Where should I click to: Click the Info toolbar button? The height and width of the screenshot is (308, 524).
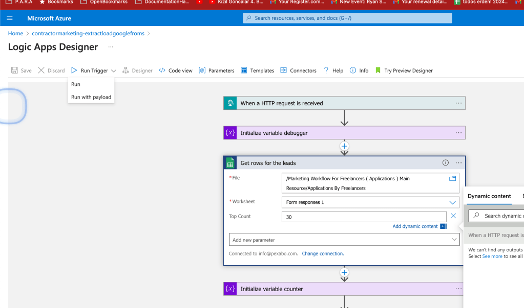click(359, 70)
